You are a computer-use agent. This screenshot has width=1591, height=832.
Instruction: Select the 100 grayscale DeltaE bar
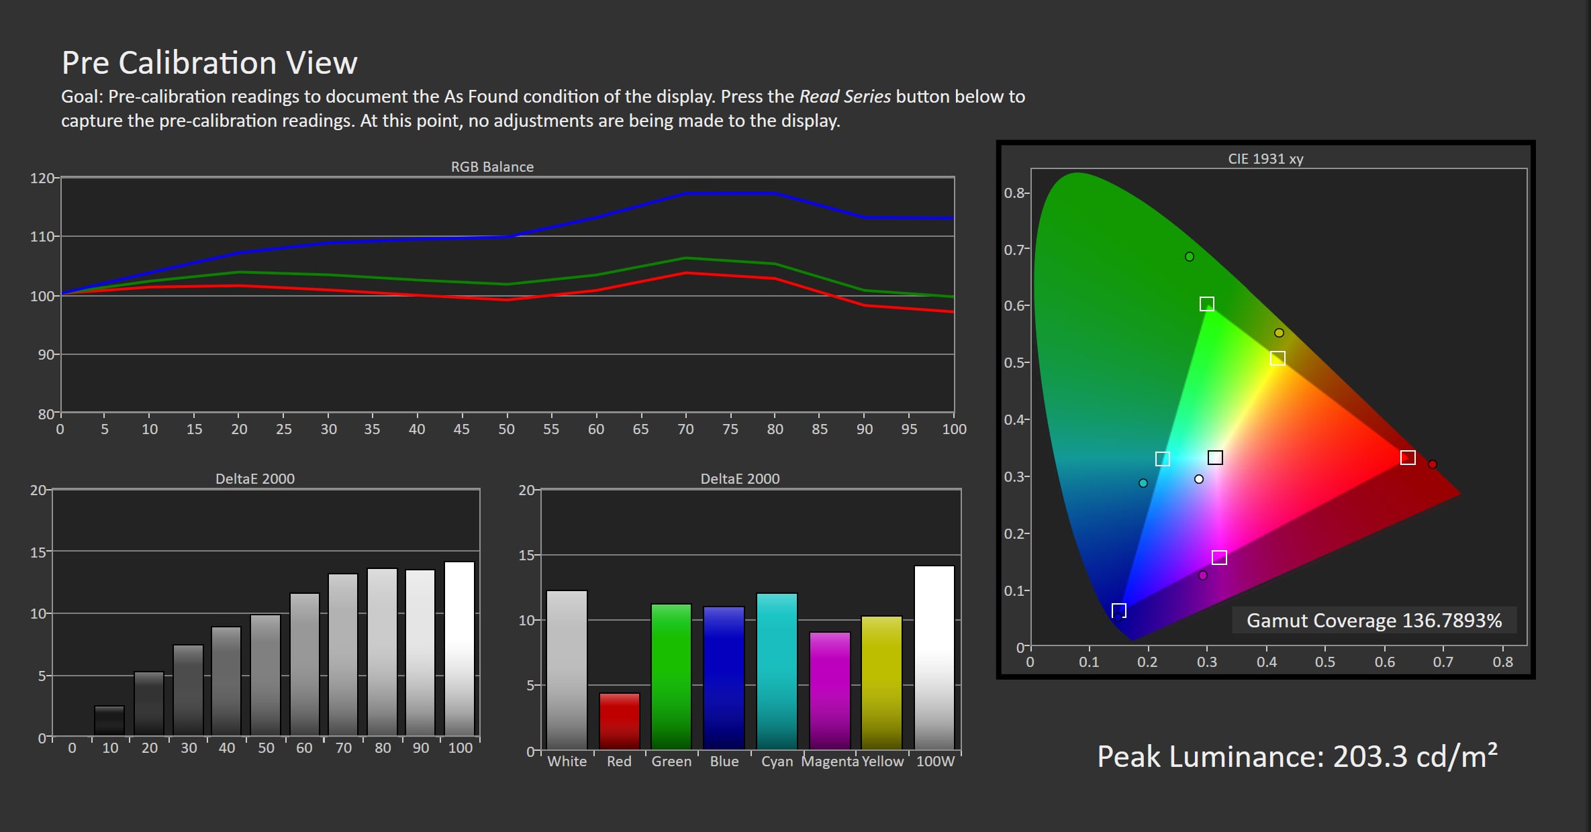(x=459, y=648)
